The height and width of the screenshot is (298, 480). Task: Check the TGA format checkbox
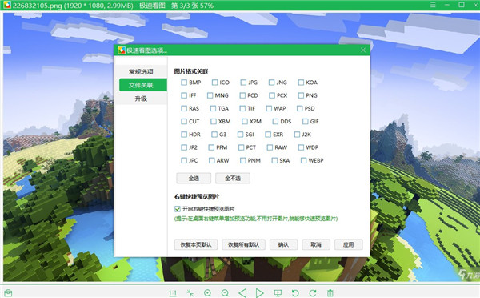pyautogui.click(x=214, y=108)
